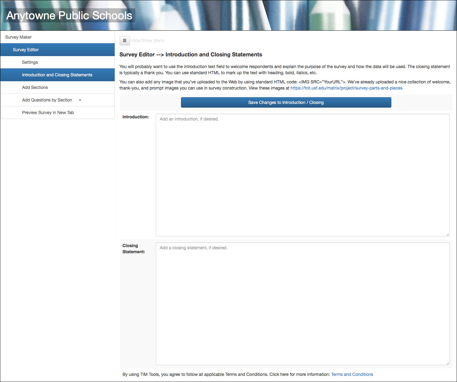The height and width of the screenshot is (382, 457).
Task: Click the Survey Editor page heading
Action: [x=191, y=55]
